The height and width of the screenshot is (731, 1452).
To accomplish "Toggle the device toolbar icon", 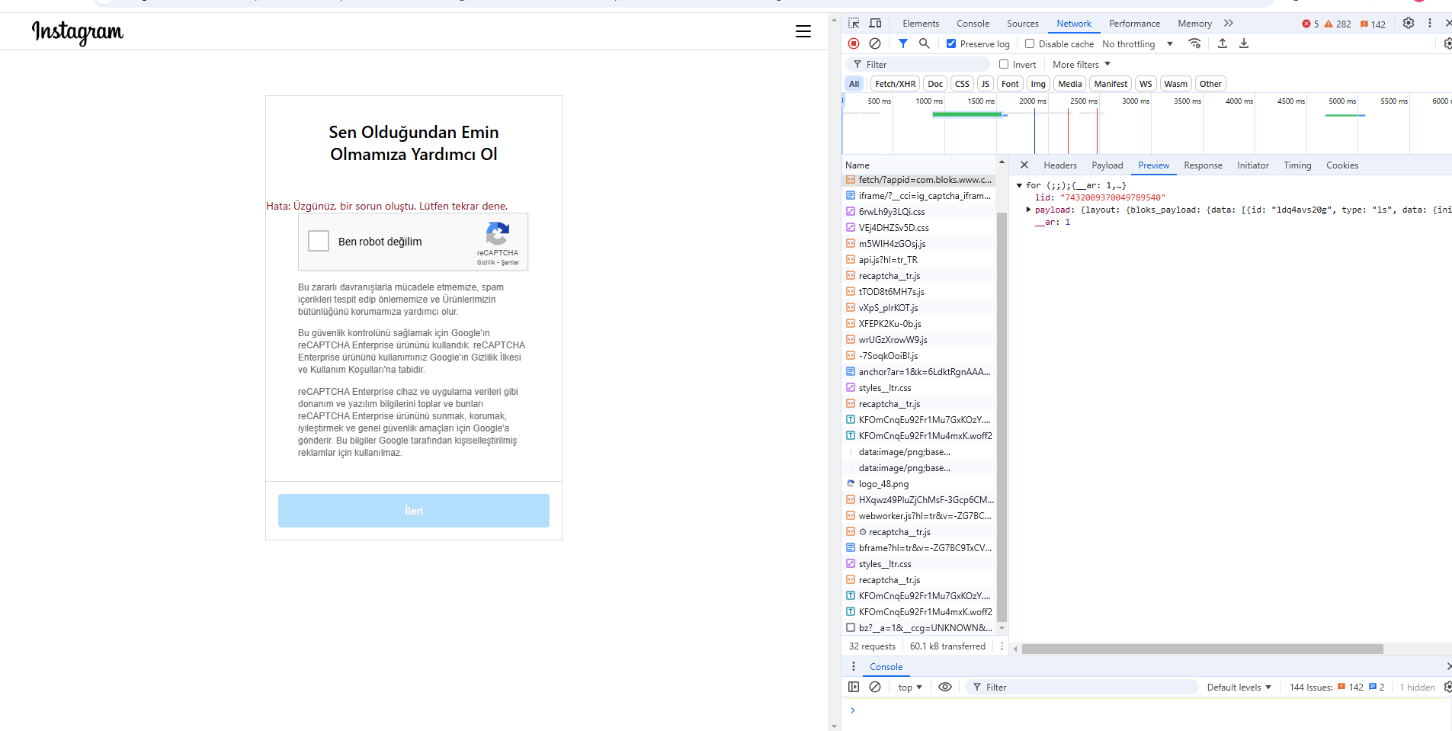I will pos(876,24).
